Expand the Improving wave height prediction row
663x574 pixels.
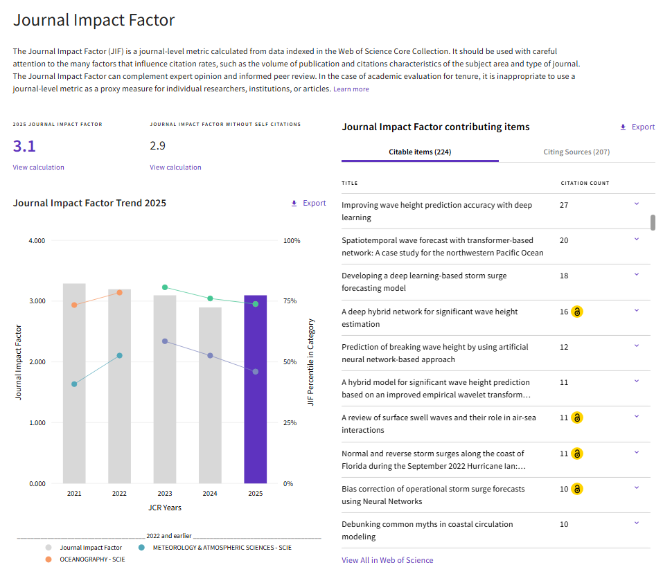pyautogui.click(x=637, y=204)
